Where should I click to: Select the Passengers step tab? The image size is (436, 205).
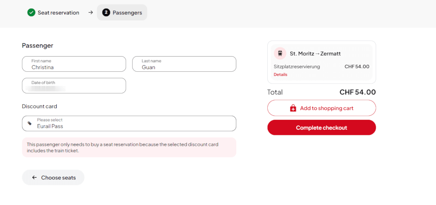123,13
